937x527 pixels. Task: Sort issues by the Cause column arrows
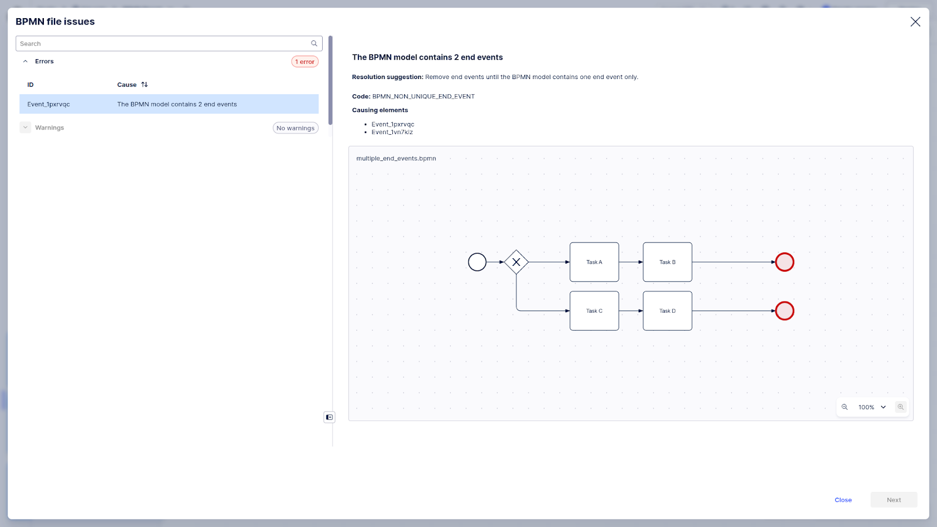pos(145,85)
